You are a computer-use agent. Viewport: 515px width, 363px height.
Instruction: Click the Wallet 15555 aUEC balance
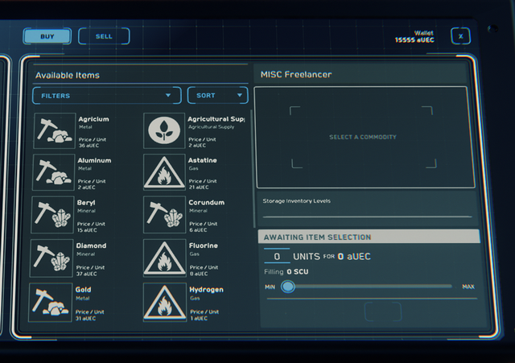pos(414,36)
